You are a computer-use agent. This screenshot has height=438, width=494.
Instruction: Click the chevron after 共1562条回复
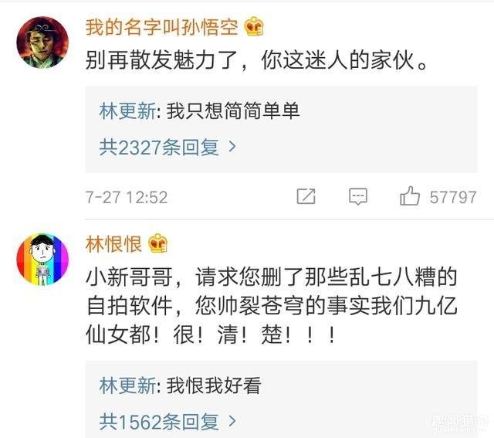click(x=232, y=421)
